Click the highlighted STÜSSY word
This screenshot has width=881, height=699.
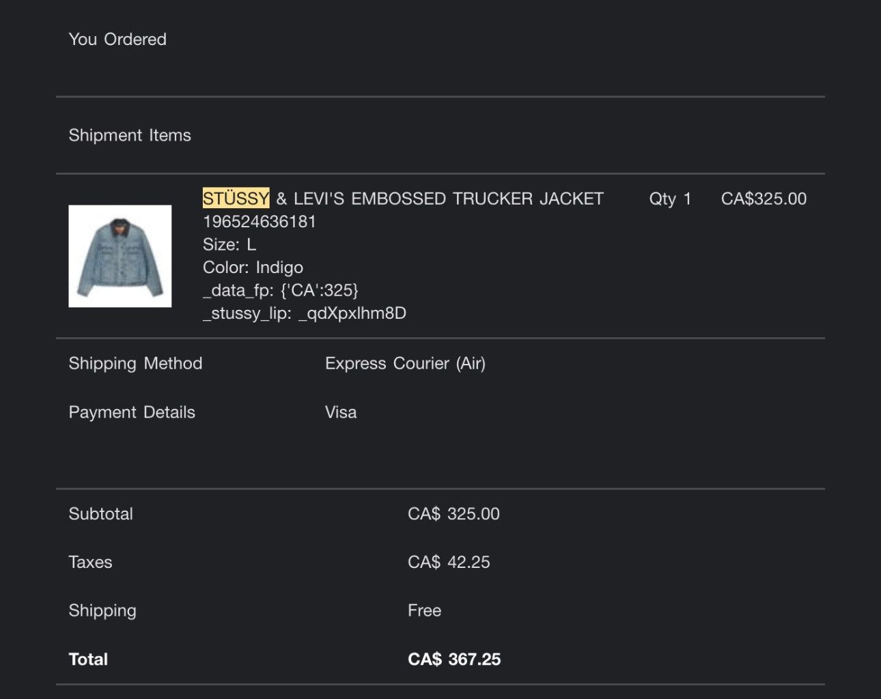236,199
